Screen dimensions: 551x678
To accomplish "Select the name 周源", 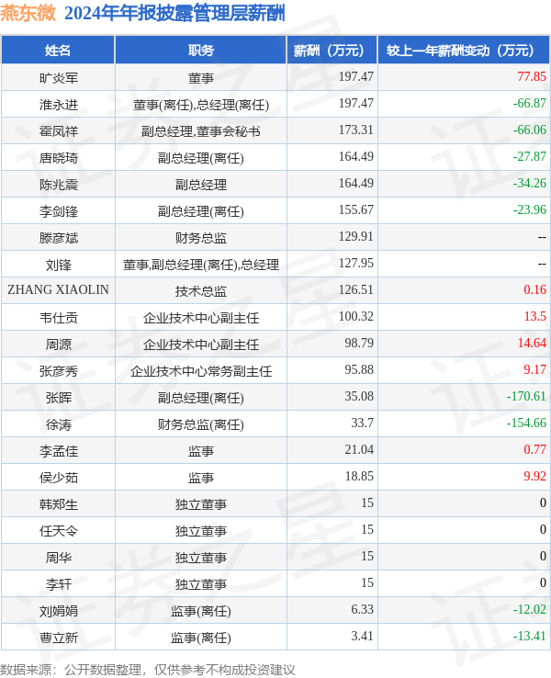I will (59, 345).
